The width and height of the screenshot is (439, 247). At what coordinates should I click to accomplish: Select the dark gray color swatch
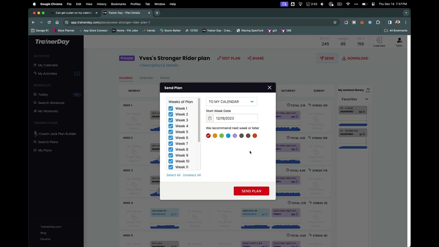[x=241, y=136]
